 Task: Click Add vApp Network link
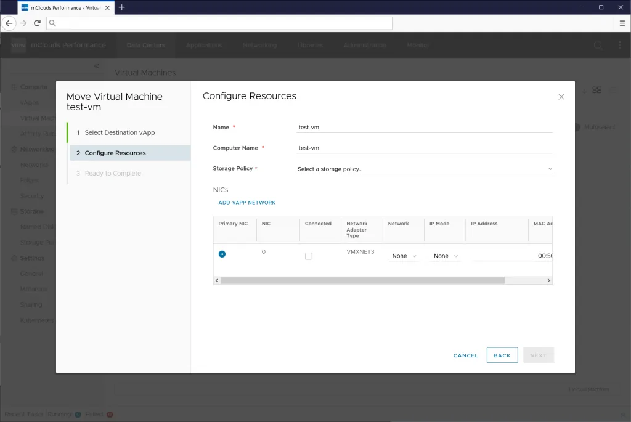tap(246, 203)
